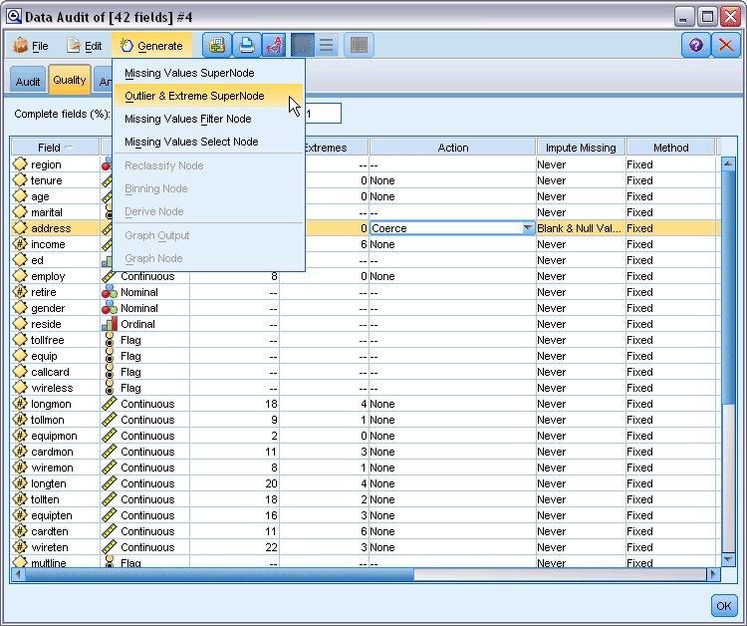The height and width of the screenshot is (626, 747).
Task: Click the tollfree row Flag type icon
Action: [x=110, y=340]
